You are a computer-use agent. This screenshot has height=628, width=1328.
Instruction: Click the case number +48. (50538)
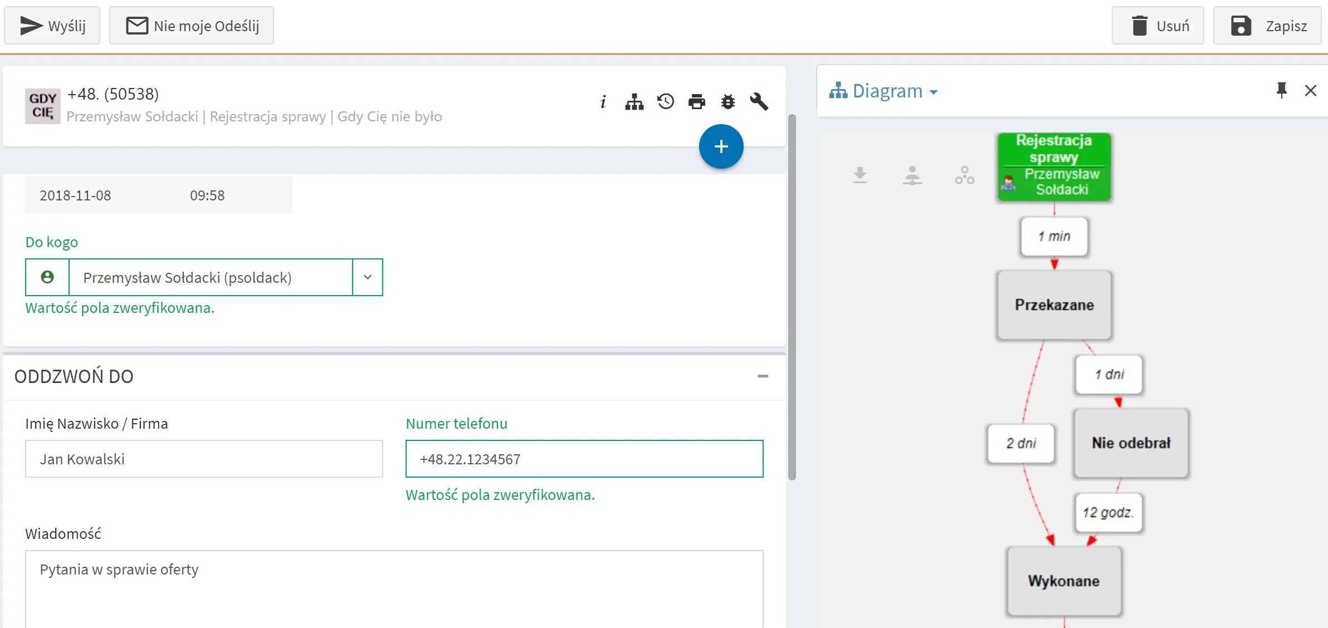coord(113,94)
